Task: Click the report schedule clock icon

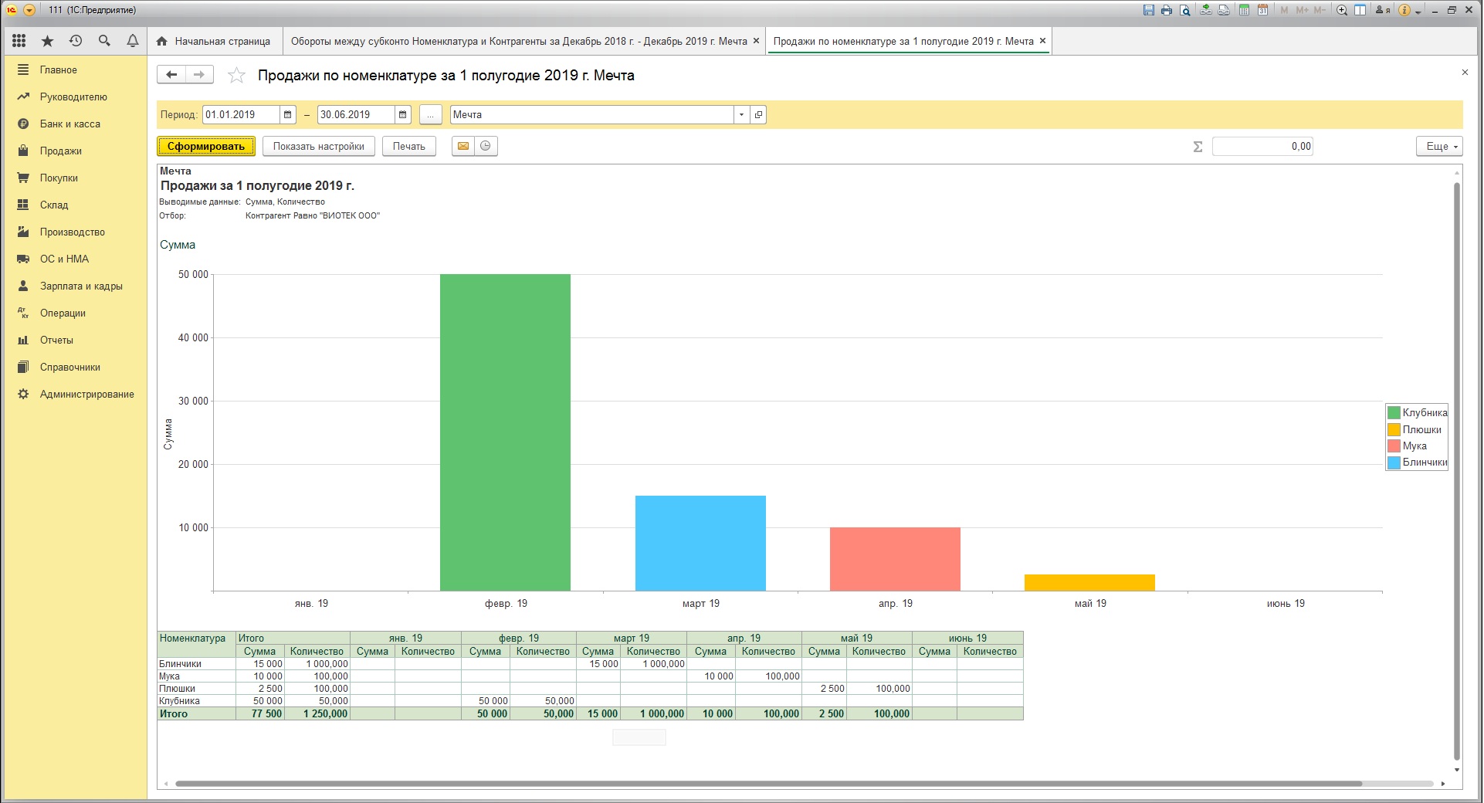Action: 486,146
